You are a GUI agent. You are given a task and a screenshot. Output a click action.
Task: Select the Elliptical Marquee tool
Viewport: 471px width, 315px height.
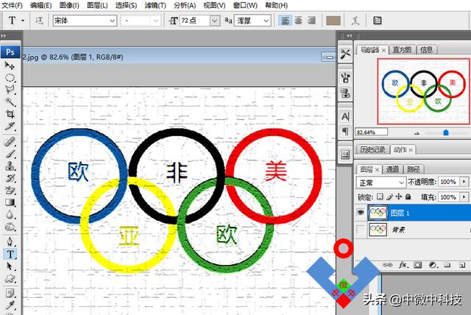[10, 78]
